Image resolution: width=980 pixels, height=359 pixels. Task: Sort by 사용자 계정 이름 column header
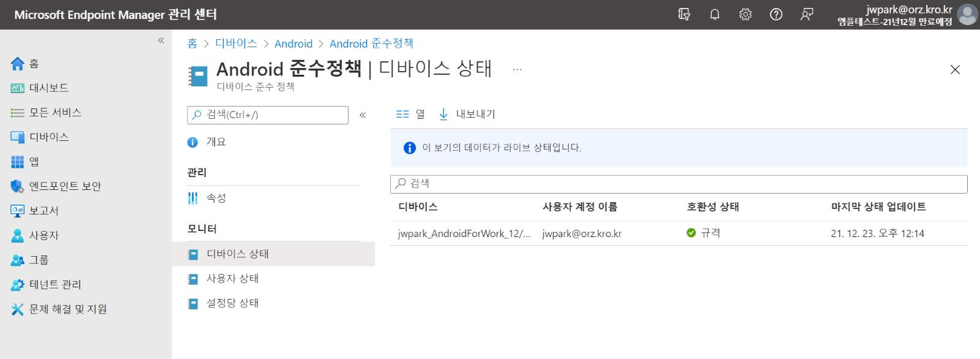click(x=579, y=207)
